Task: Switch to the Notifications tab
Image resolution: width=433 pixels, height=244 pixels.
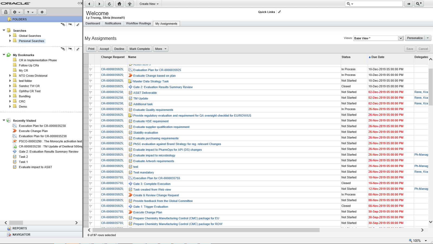Action: coord(113,24)
